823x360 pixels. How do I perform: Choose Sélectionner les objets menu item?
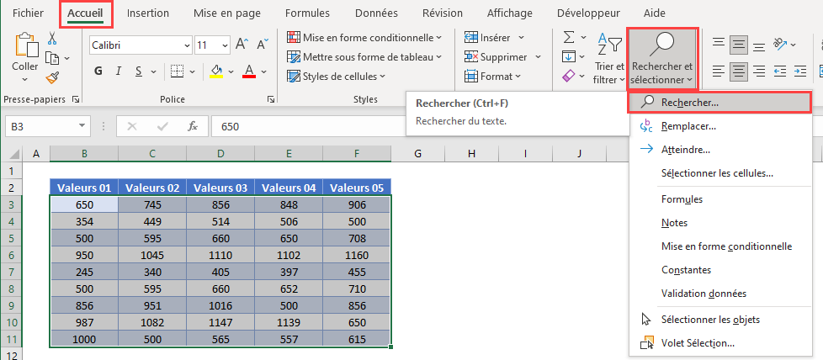(719, 320)
